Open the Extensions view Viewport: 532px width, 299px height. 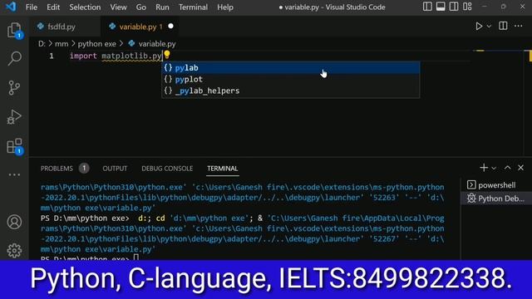click(x=14, y=146)
